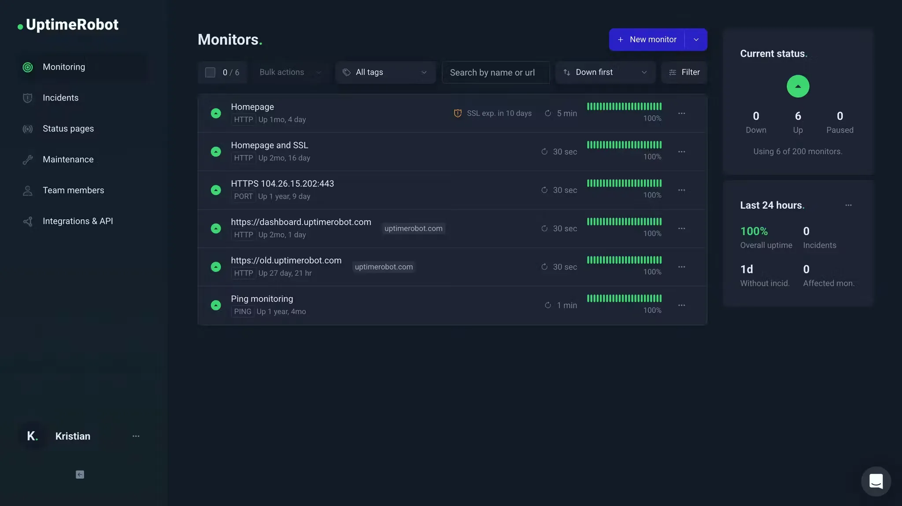Focus the Search by name or url field
The height and width of the screenshot is (506, 902).
[x=496, y=72]
